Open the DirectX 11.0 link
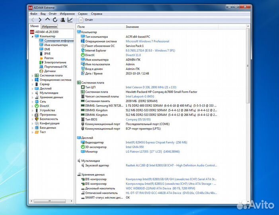 pos(133,55)
